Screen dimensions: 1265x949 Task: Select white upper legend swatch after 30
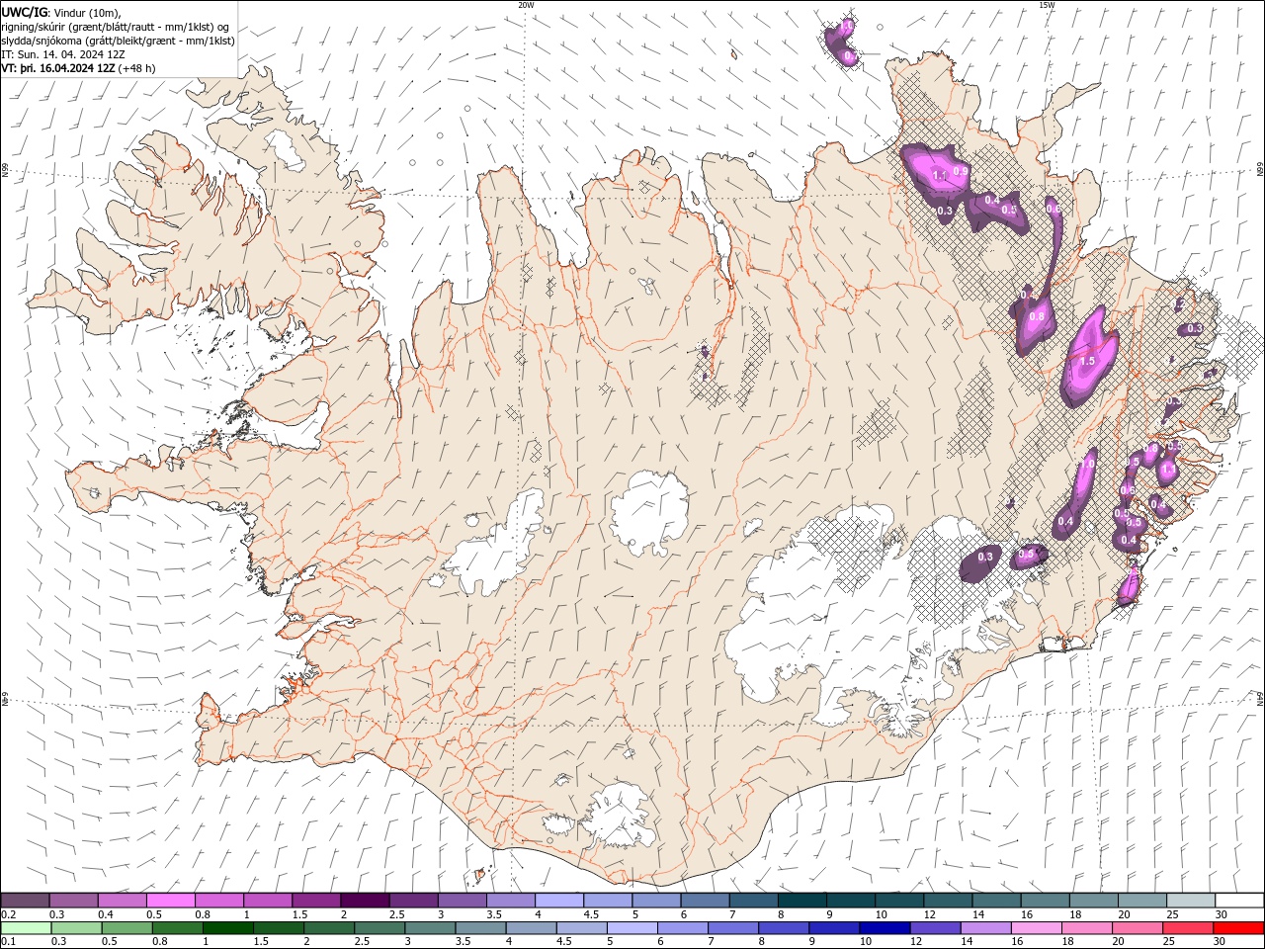pyautogui.click(x=1238, y=901)
